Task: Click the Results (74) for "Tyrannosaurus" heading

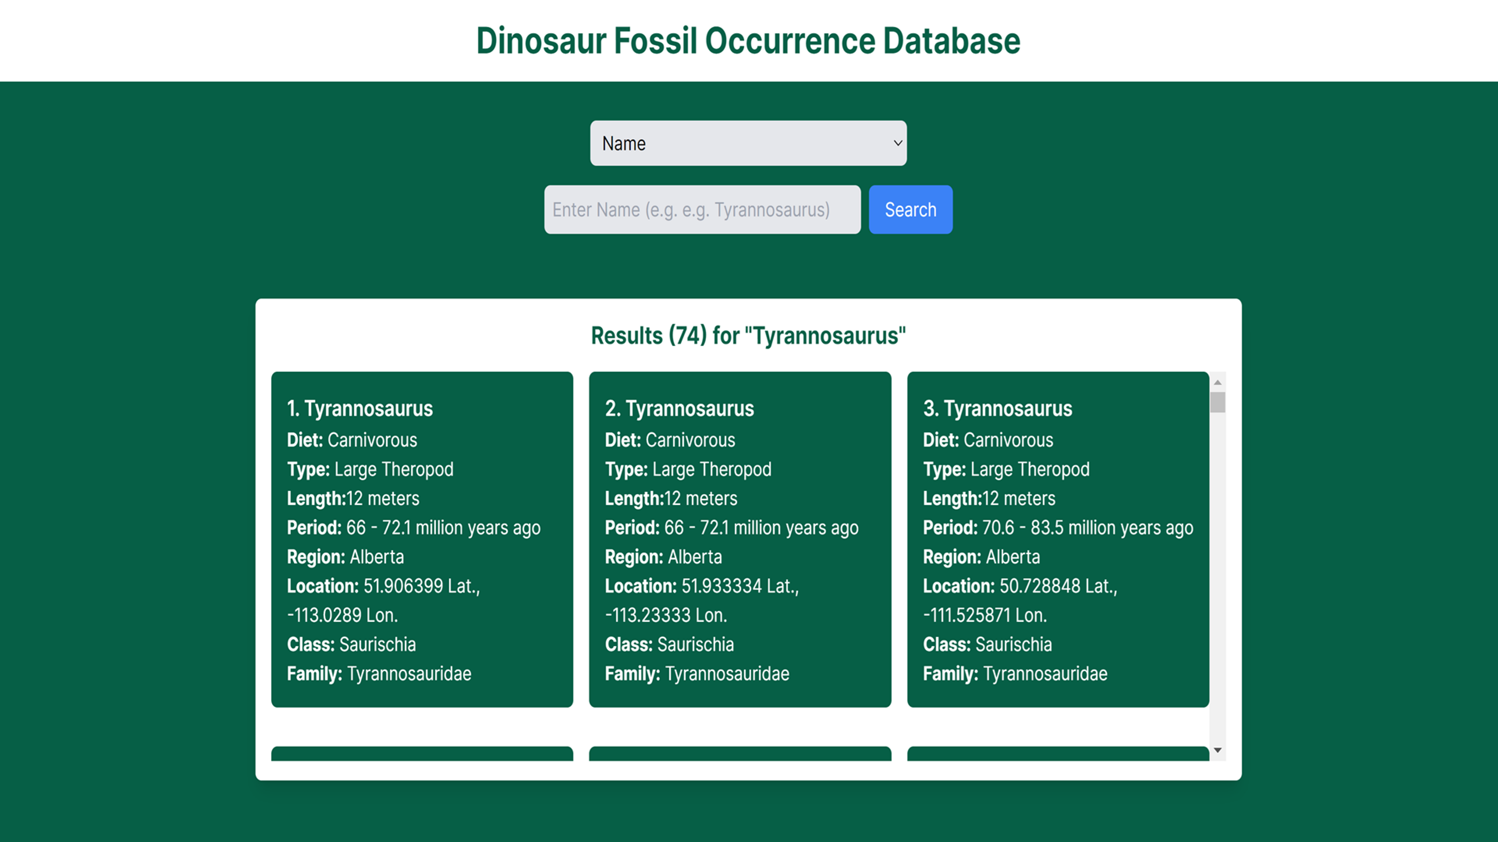Action: coord(748,336)
